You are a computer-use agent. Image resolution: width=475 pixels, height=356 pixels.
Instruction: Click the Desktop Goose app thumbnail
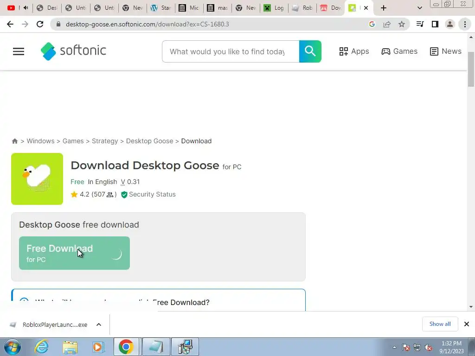(x=37, y=178)
